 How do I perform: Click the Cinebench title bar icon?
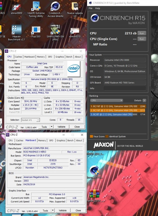[90, 3]
